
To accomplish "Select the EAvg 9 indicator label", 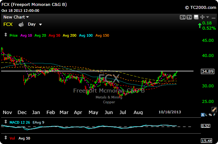I will 38,123.
